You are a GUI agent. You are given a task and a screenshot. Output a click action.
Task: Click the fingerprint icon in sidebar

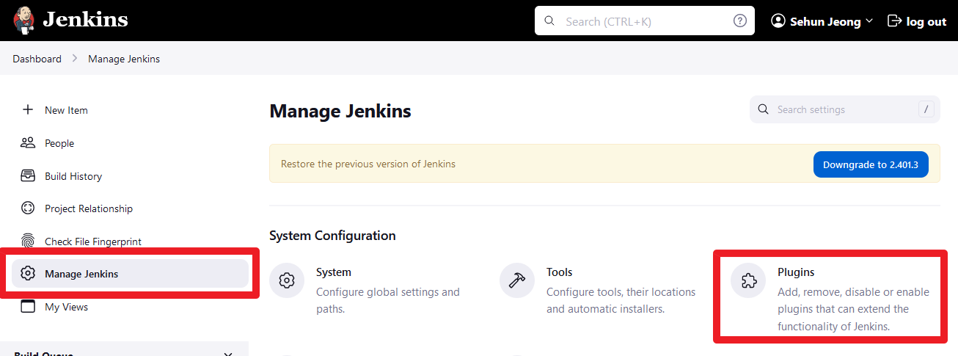tap(28, 241)
